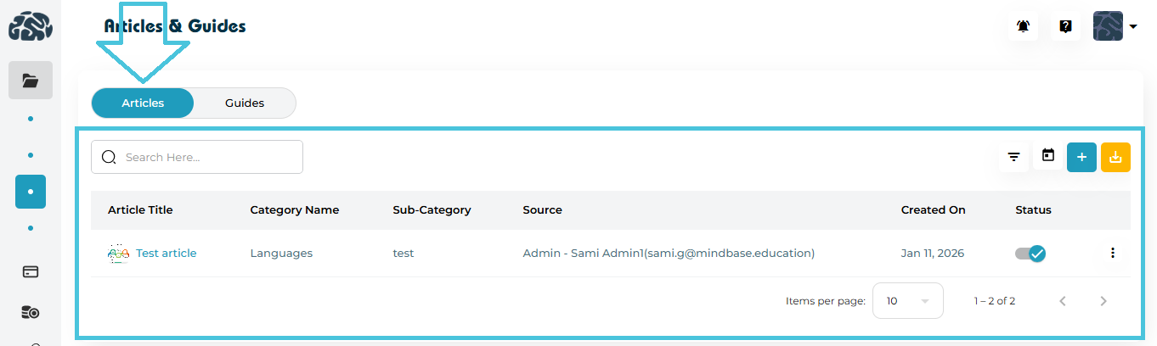
Task: Go to the previous page arrow
Action: pos(1062,301)
